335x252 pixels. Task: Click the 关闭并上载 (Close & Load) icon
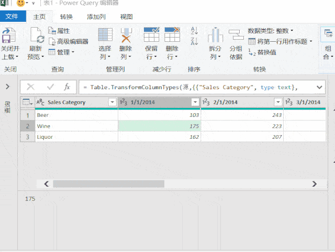(9, 37)
